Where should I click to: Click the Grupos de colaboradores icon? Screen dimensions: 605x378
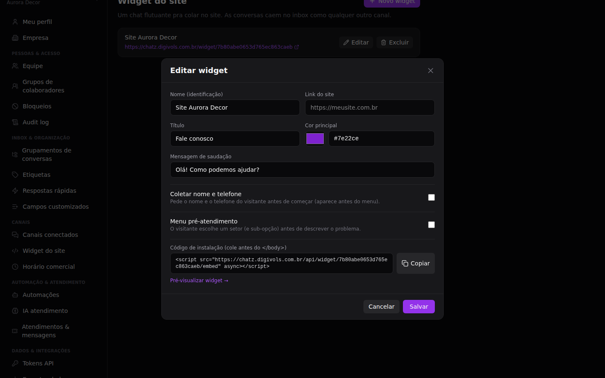[x=15, y=86]
